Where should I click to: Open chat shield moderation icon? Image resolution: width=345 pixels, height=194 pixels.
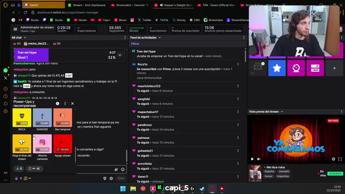click(x=105, y=178)
